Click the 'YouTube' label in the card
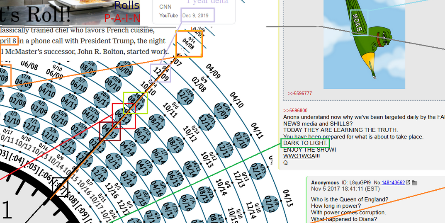The height and width of the screenshot is (223, 445). click(x=168, y=15)
